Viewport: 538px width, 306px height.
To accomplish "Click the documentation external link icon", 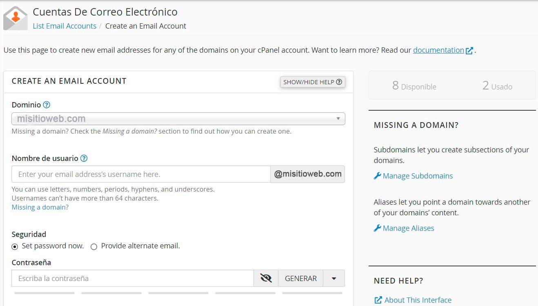I will [469, 51].
